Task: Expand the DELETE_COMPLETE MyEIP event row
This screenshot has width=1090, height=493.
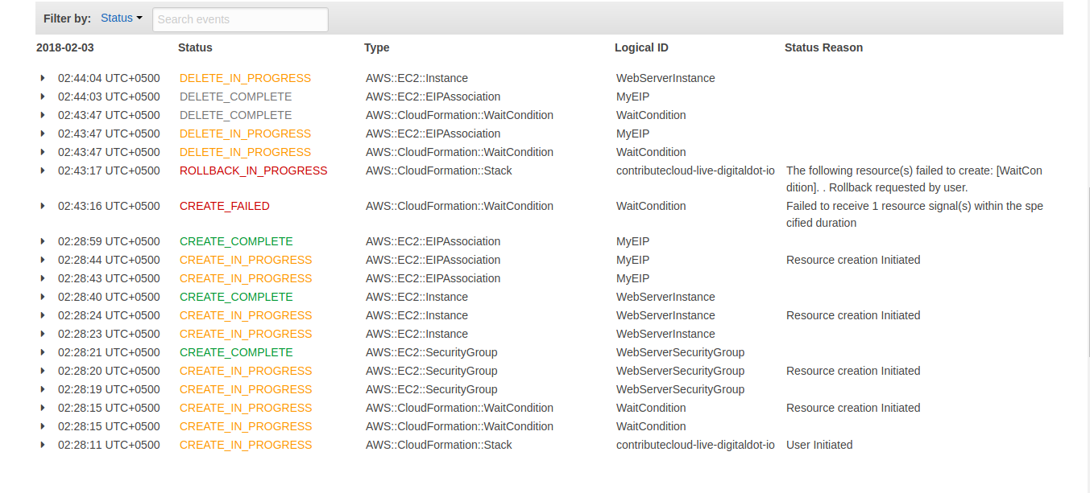Action: pyautogui.click(x=43, y=97)
